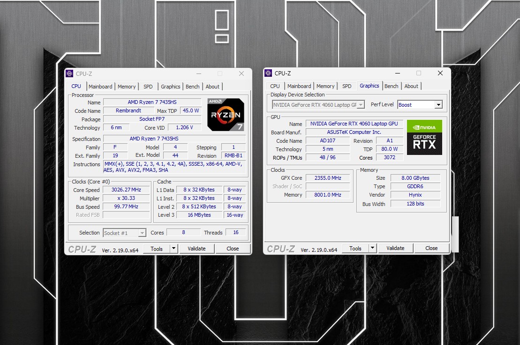
Task: Click Threads value 16
Action: click(x=236, y=233)
